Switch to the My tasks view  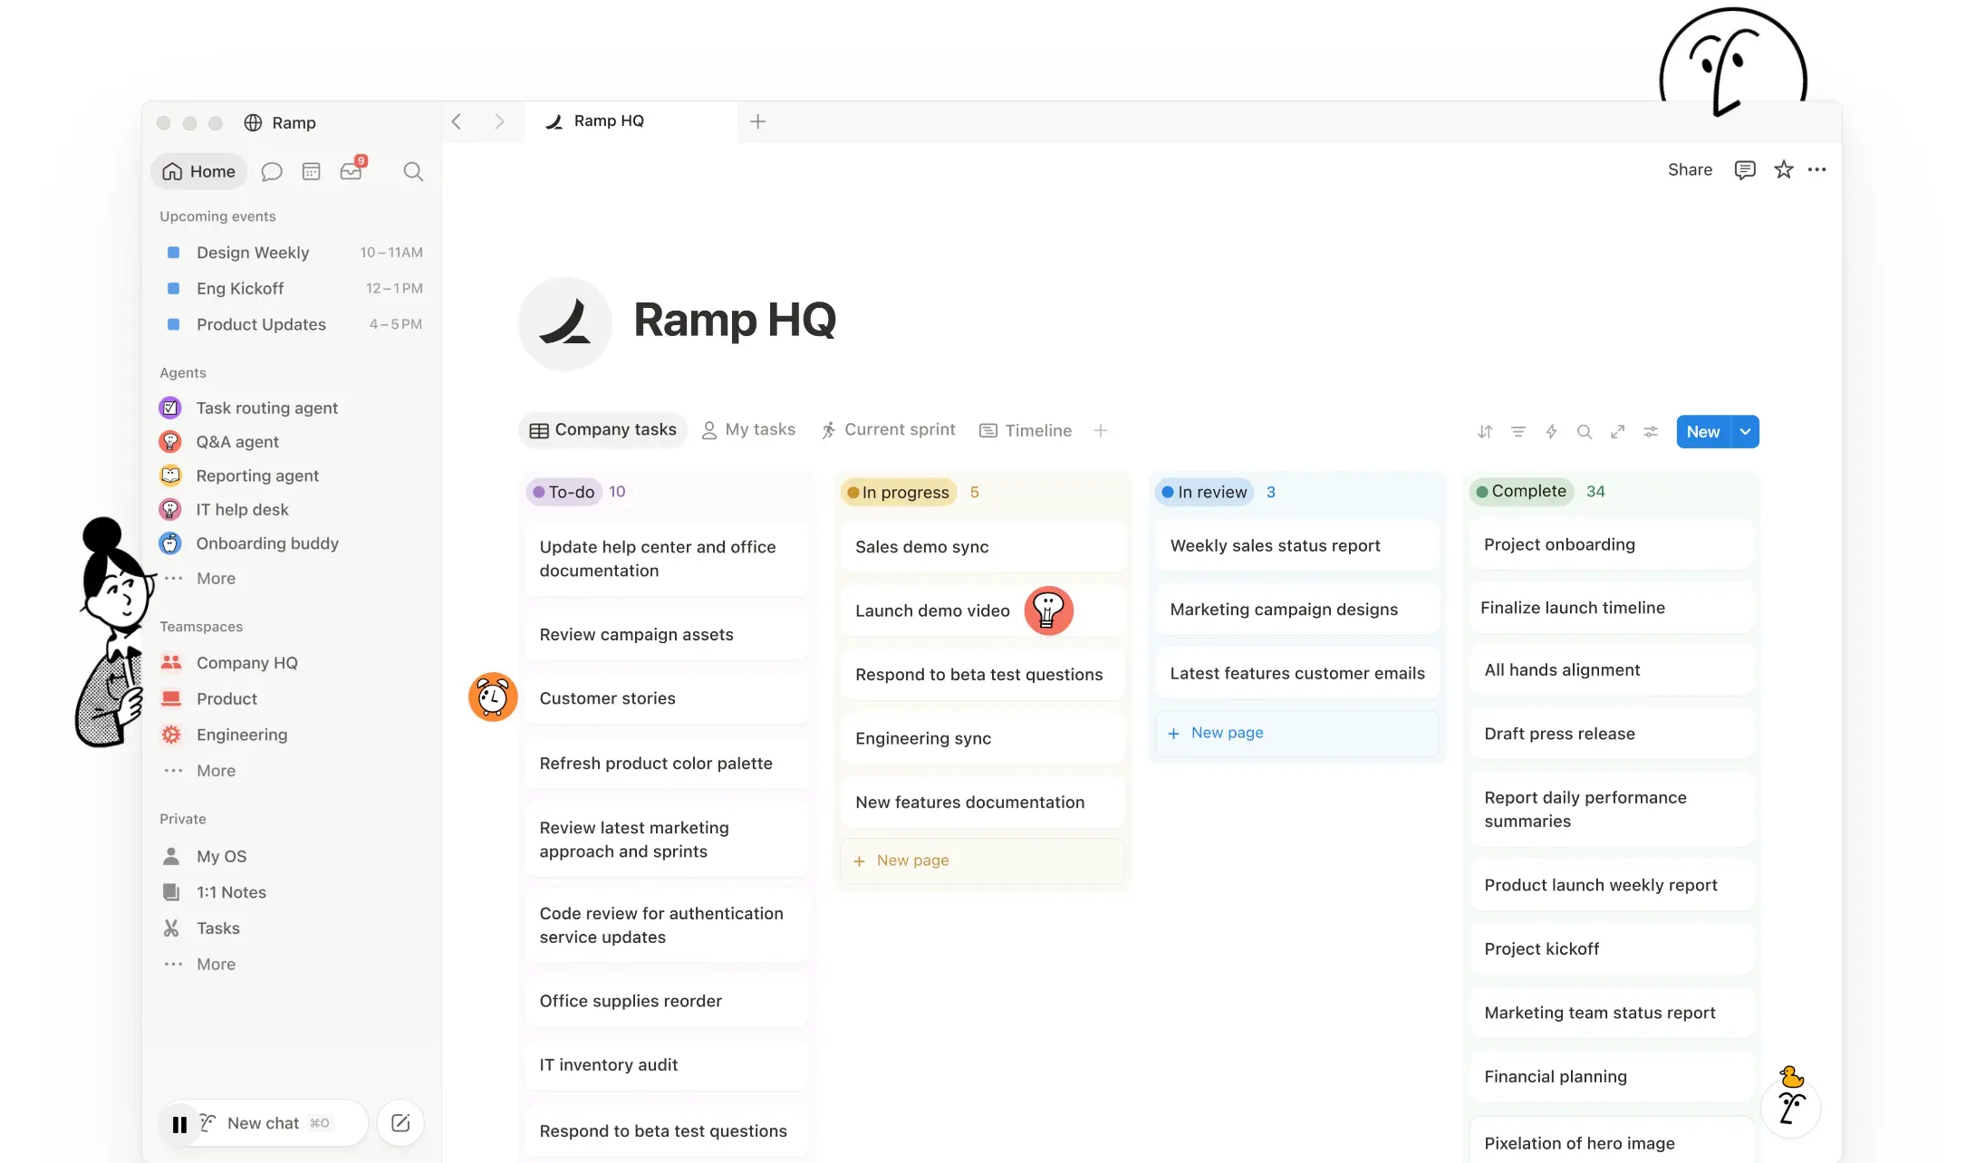pyautogui.click(x=748, y=430)
